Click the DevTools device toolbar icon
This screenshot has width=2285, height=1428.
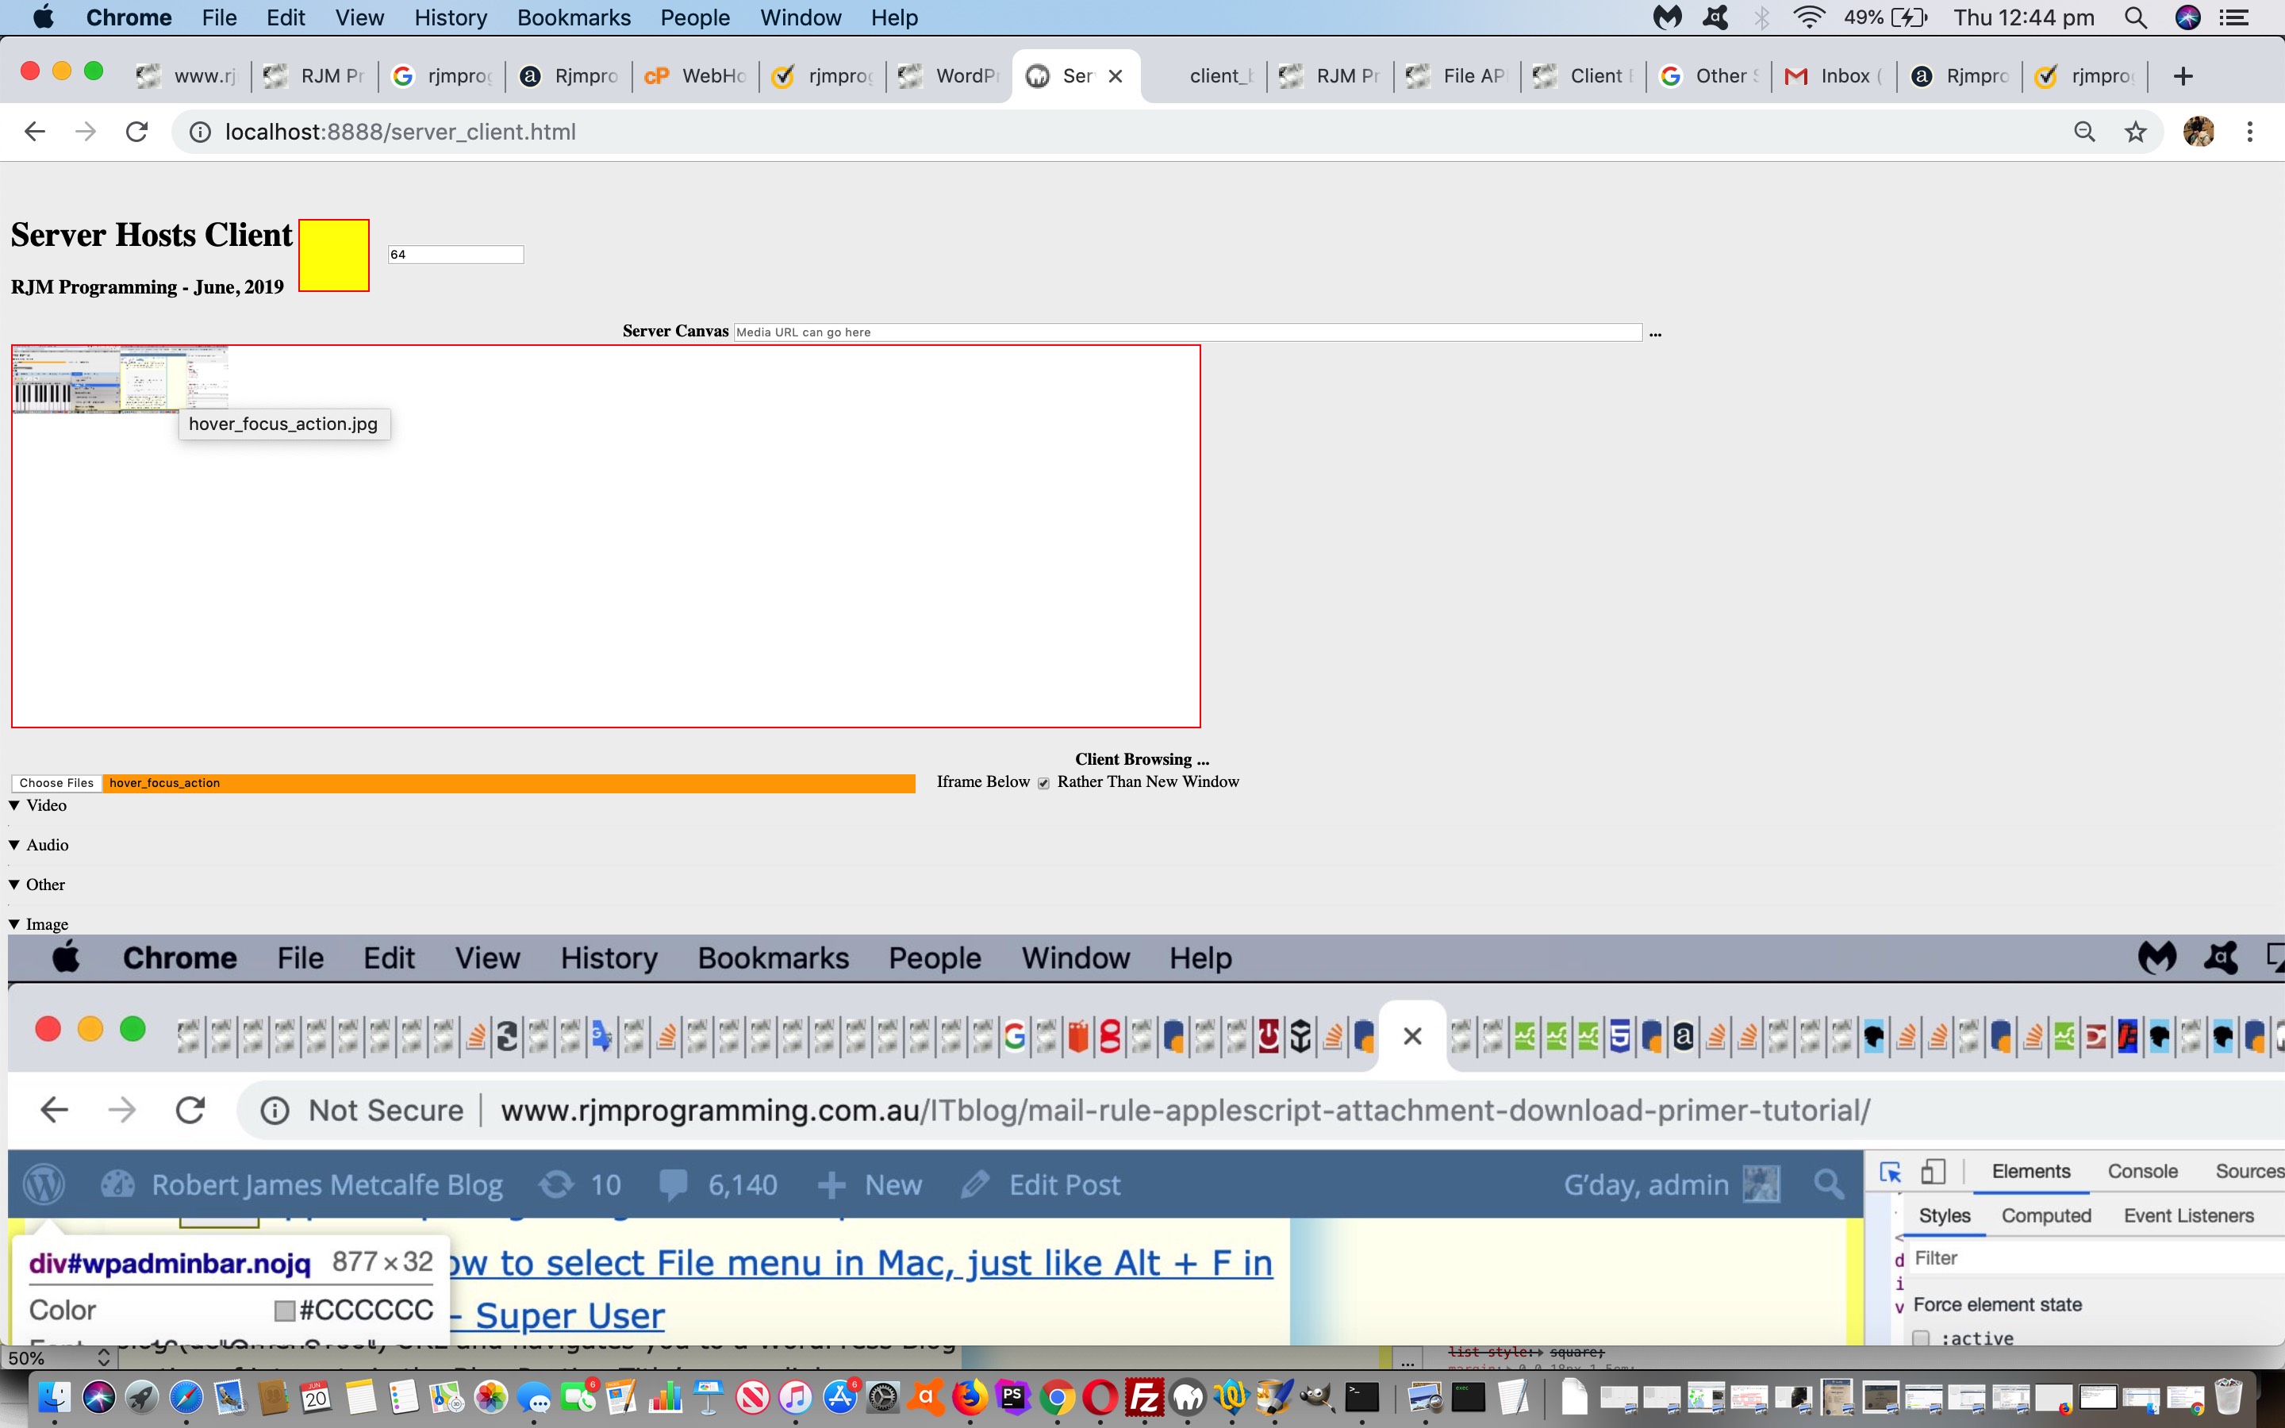(1933, 1171)
